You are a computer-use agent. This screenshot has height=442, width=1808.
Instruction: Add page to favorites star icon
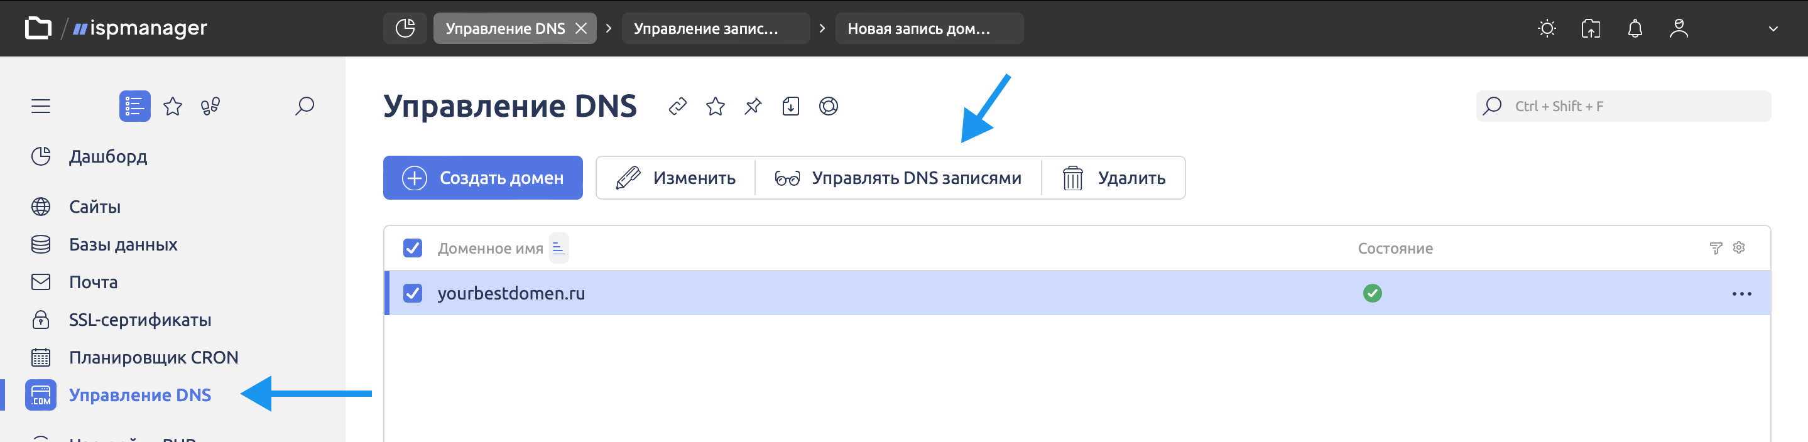point(715,106)
